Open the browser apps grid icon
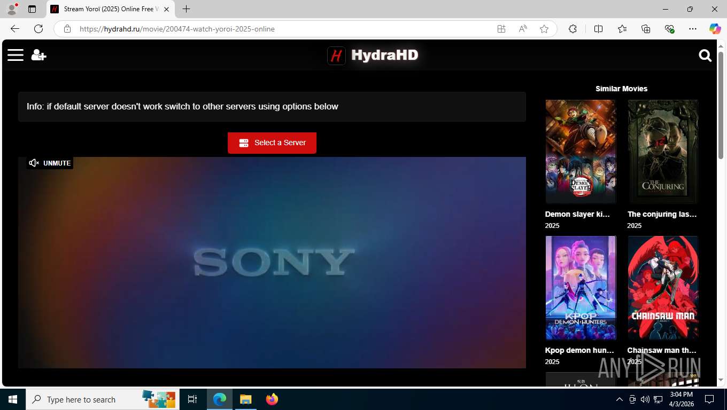The image size is (727, 410). [x=501, y=29]
